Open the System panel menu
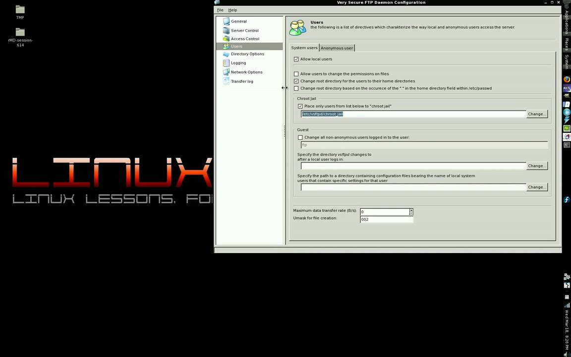Screen dimensions: 571x357 [567, 61]
